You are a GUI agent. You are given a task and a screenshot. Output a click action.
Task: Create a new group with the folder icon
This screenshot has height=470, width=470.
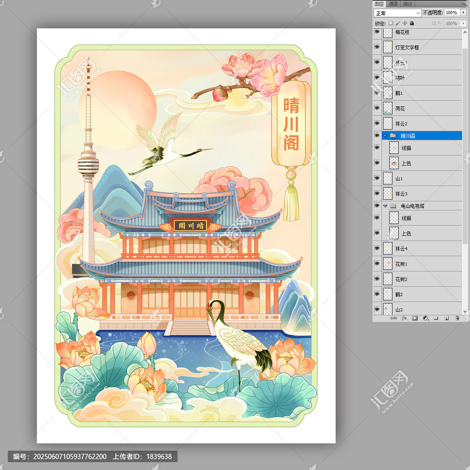coord(436,318)
